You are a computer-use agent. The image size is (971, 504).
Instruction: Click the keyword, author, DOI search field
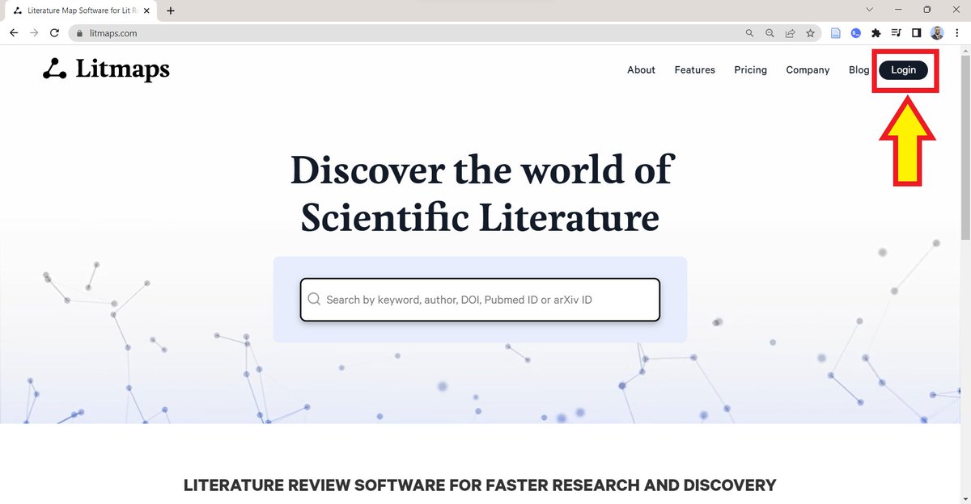coord(480,300)
